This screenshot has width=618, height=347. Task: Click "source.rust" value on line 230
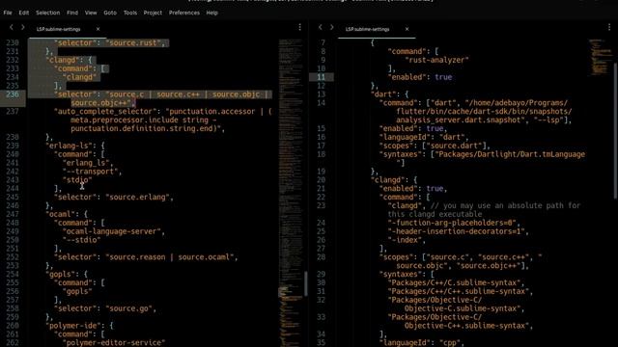133,42
